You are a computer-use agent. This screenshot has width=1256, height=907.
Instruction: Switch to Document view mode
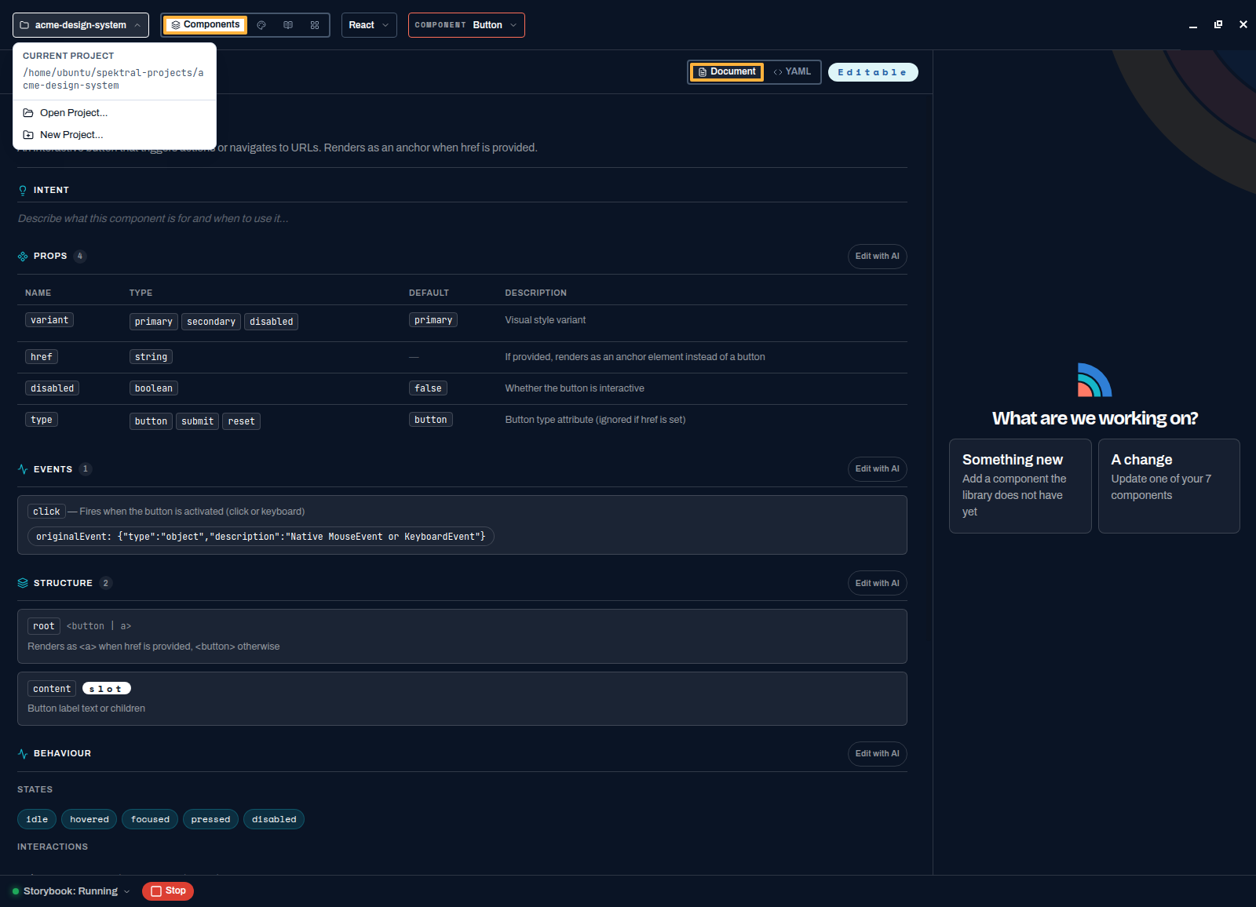tap(727, 72)
